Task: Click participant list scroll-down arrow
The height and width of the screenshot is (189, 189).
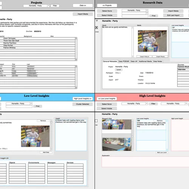Action: (76, 88)
